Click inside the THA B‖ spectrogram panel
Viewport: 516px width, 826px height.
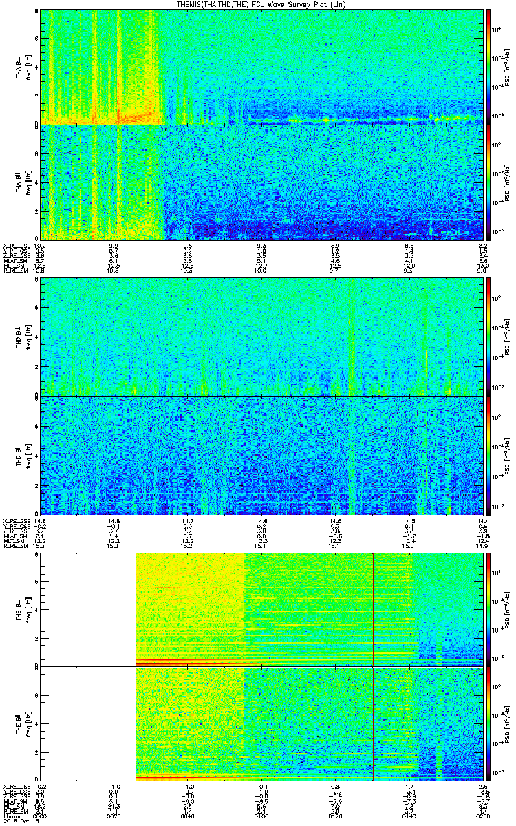pos(261,182)
